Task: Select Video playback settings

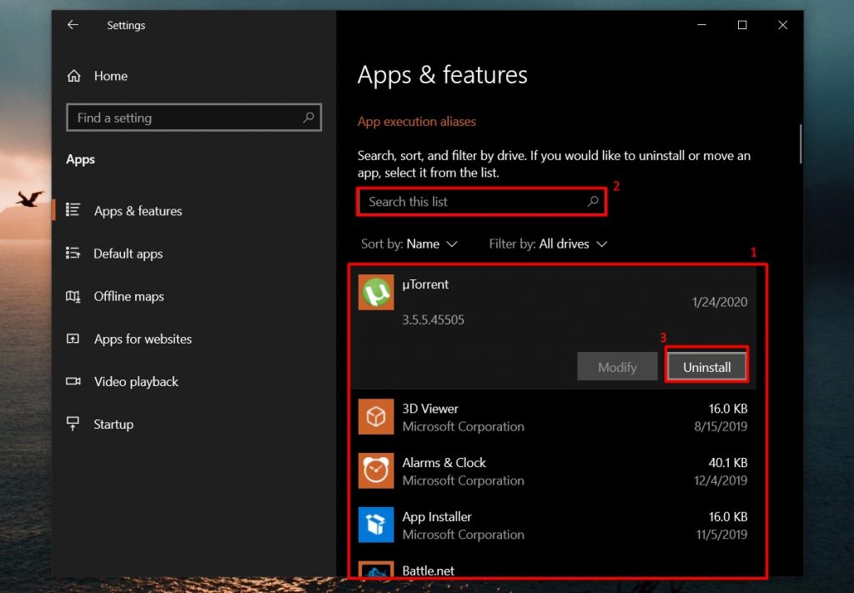Action: 136,381
